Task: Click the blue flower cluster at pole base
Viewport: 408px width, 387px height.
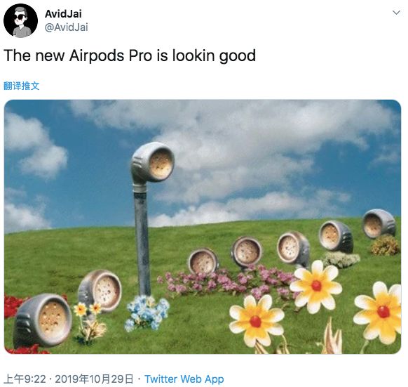Action: click(x=147, y=313)
